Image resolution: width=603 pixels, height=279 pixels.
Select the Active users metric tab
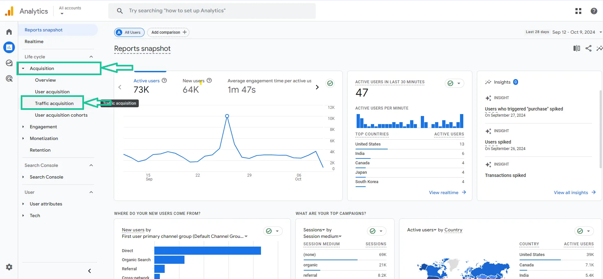[150, 86]
